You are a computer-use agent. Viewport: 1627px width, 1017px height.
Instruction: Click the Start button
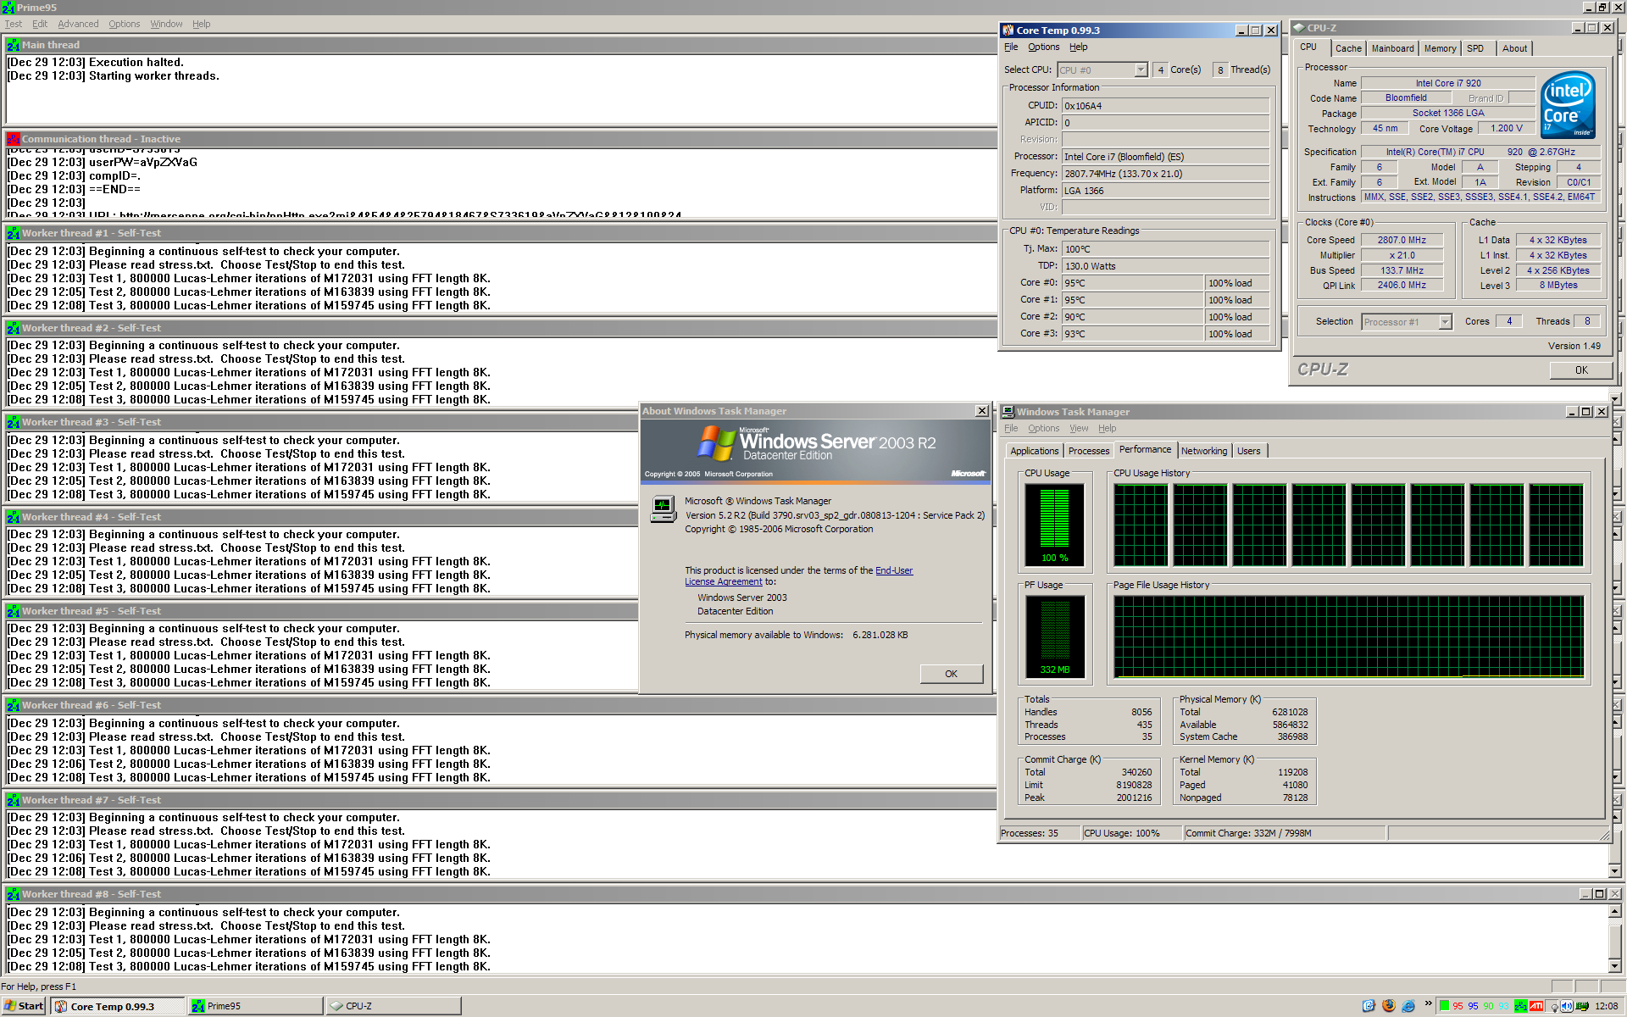click(x=24, y=1006)
